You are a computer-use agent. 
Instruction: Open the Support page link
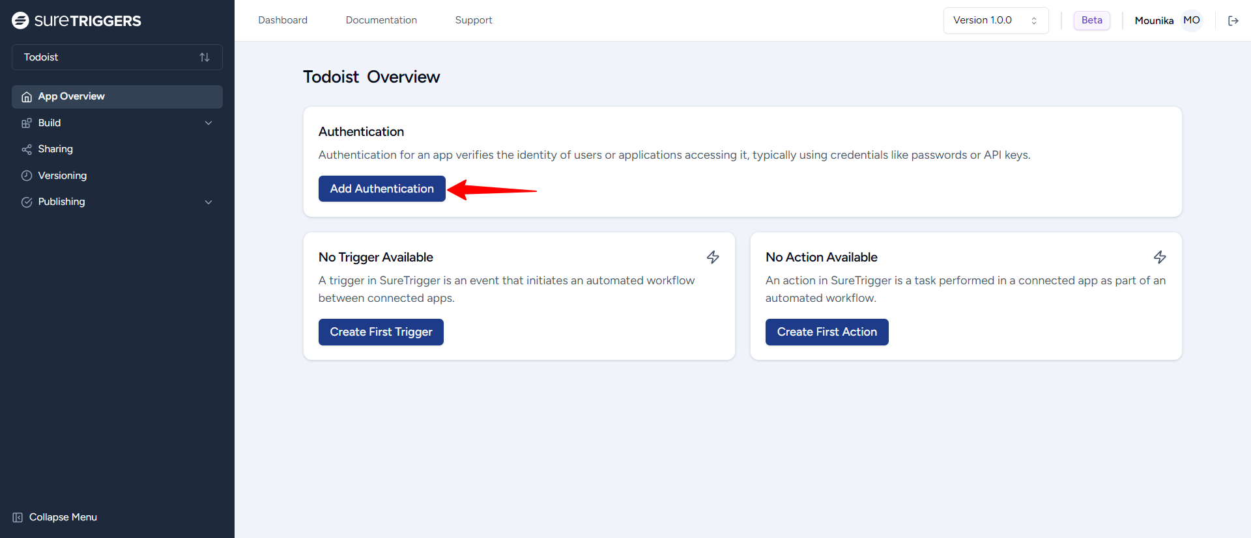click(x=474, y=20)
